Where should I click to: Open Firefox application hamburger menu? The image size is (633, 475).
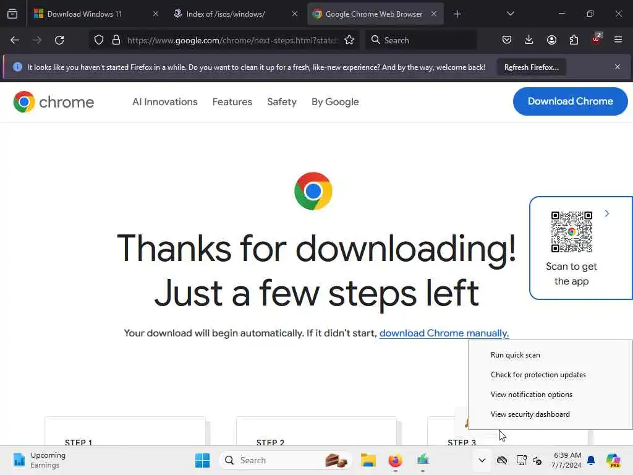coord(618,40)
